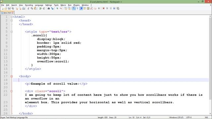Click the Cut scissors icon
The image size is (212, 119).
(28, 8)
